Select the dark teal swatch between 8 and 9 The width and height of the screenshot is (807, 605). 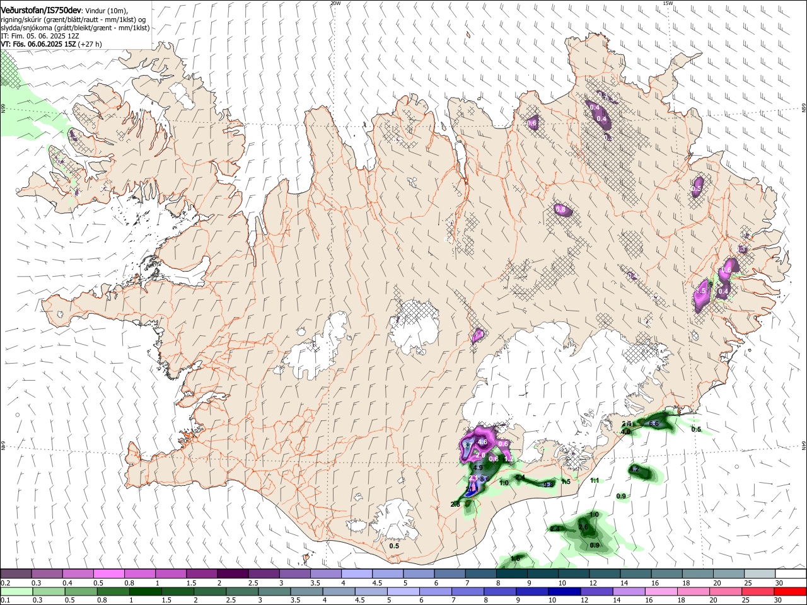point(512,573)
